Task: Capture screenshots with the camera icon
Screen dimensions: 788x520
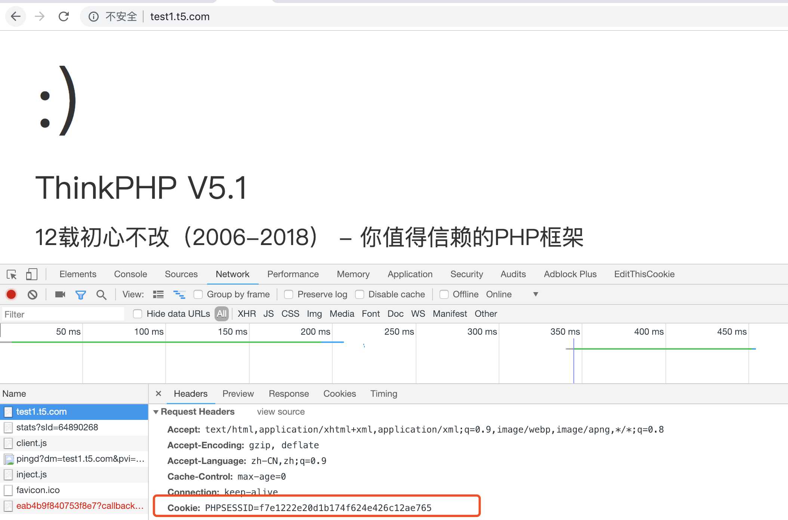Action: [x=60, y=295]
